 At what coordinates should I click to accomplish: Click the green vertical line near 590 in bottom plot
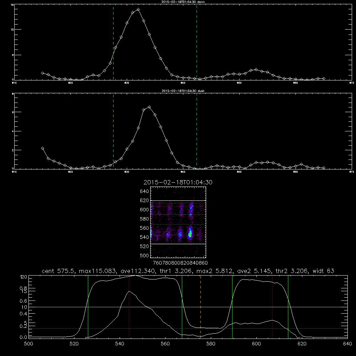232,307
